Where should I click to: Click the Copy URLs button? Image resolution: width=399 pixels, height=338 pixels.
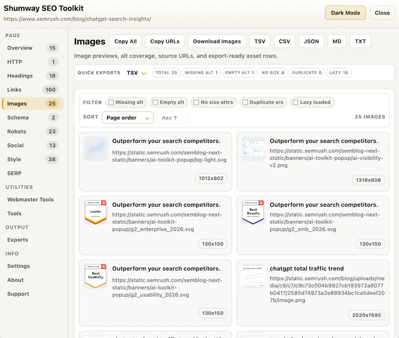(x=165, y=41)
